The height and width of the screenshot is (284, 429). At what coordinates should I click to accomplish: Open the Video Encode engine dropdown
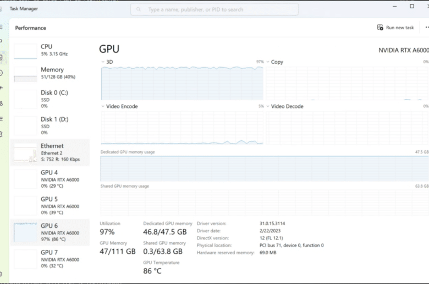coord(103,106)
